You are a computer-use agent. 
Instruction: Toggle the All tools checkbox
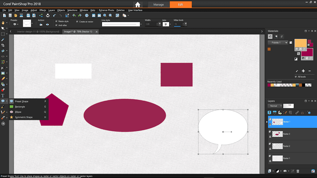[296, 77]
